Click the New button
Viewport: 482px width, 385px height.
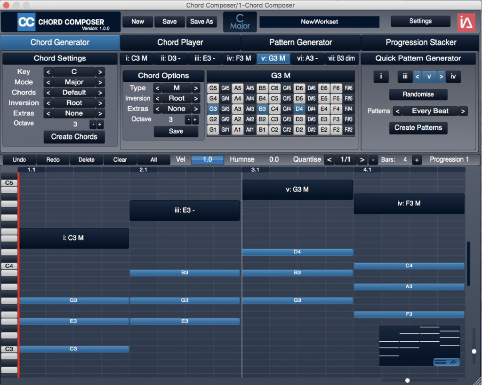point(138,22)
